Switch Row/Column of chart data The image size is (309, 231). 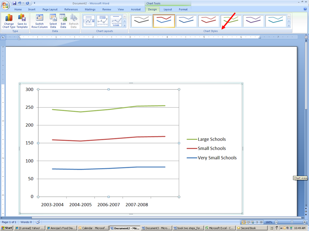point(39,21)
